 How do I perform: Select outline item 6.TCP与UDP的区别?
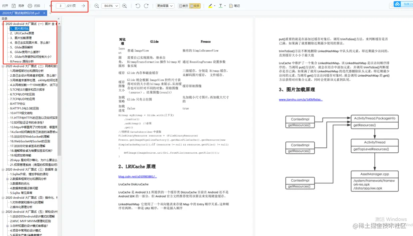point(22,94)
